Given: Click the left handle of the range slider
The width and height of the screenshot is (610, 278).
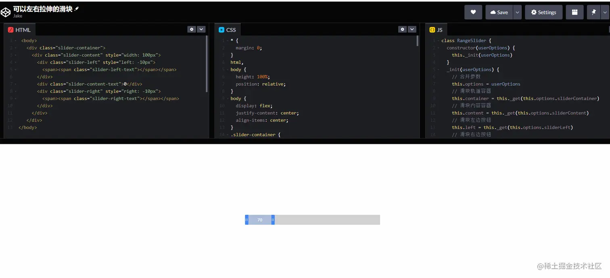Looking at the screenshot, I should click(x=247, y=220).
